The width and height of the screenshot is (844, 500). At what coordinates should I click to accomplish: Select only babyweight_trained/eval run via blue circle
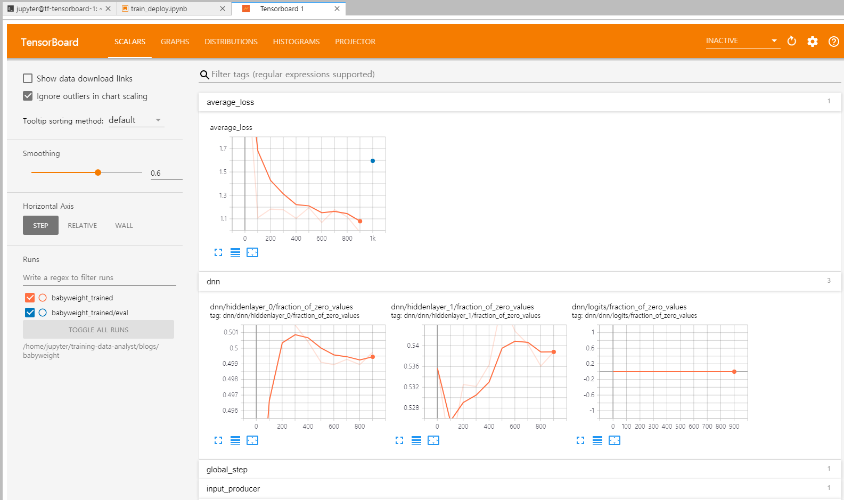pos(43,313)
